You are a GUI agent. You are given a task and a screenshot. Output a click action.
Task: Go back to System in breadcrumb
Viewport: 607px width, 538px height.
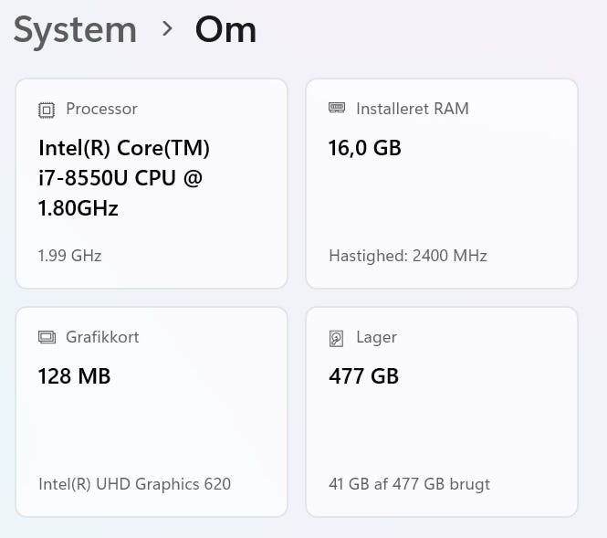[x=75, y=30]
